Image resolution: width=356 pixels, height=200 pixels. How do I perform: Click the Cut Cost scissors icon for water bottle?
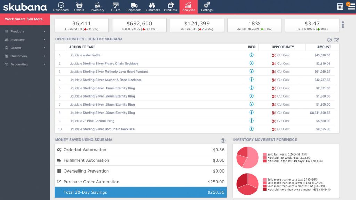tap(274, 55)
